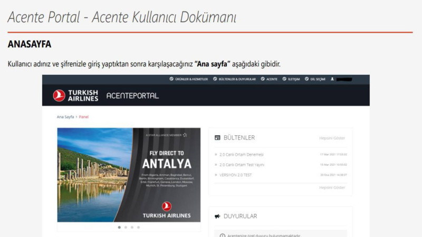Screen dimensions: 422x237
Task: Open bulletin 2.0 Canlı Ortam Test Yayını
Action: (x=242, y=165)
